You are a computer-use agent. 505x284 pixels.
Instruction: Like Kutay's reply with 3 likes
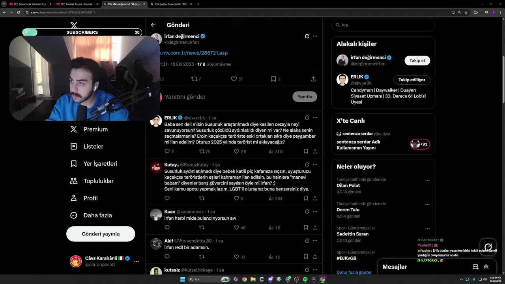click(238, 198)
